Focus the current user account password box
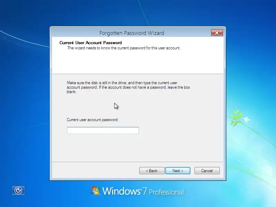276x207 pixels. [x=103, y=130]
